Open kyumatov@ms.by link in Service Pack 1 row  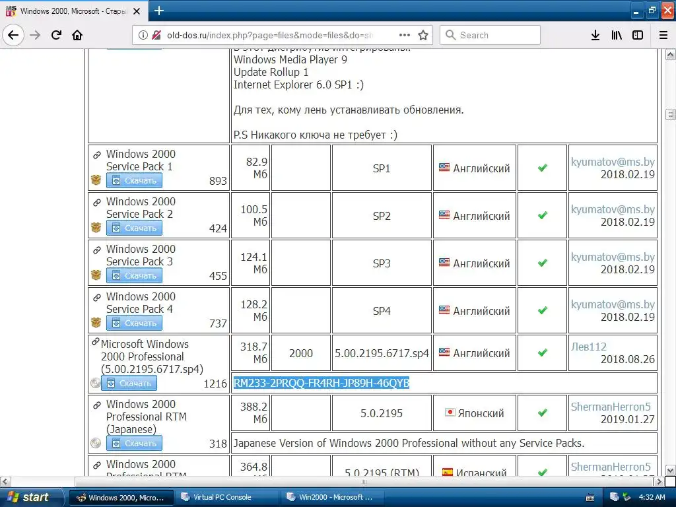pyautogui.click(x=613, y=162)
